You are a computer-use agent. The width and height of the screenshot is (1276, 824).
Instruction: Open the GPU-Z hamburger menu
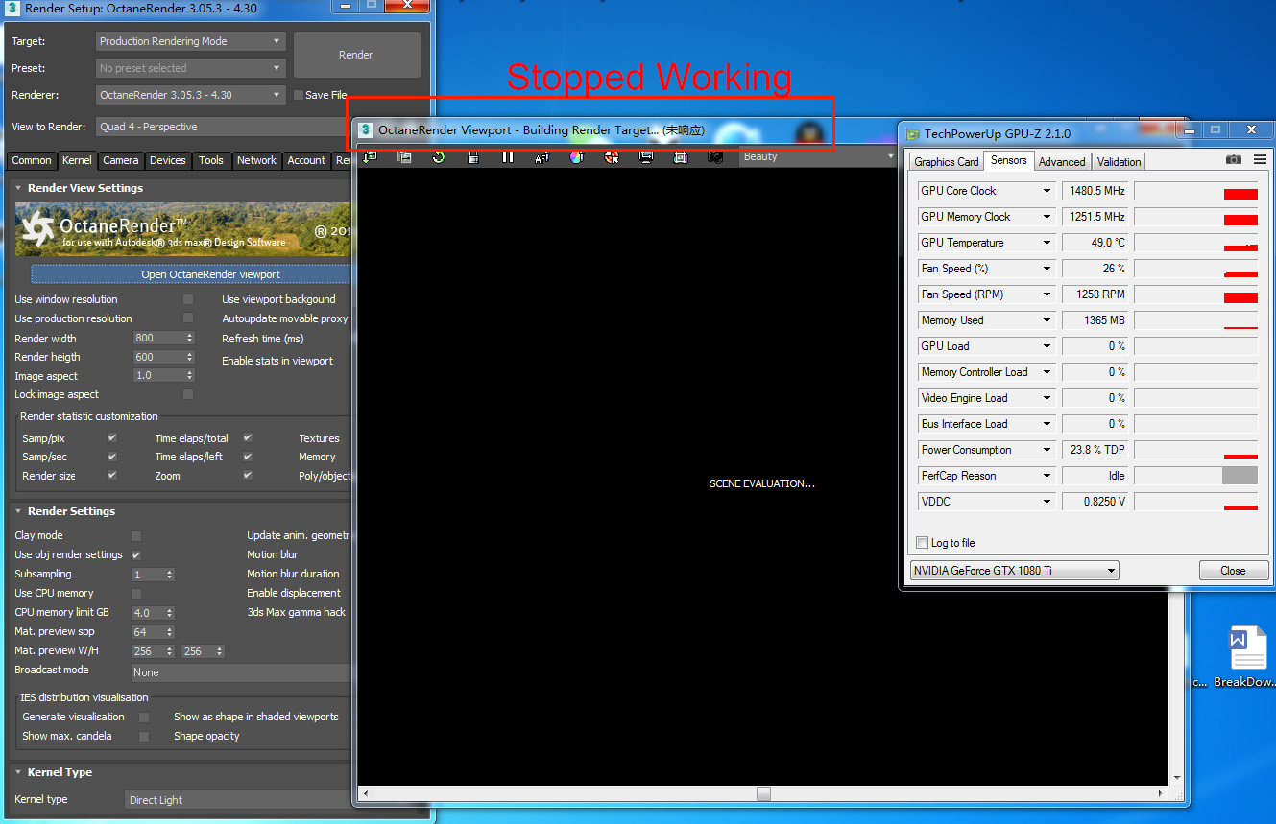coord(1260,159)
